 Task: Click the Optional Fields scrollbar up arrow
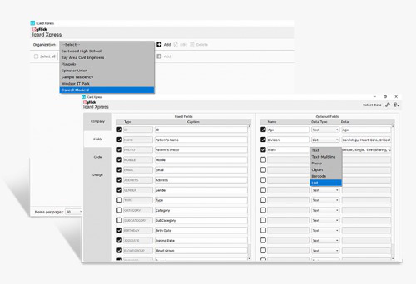(x=393, y=127)
